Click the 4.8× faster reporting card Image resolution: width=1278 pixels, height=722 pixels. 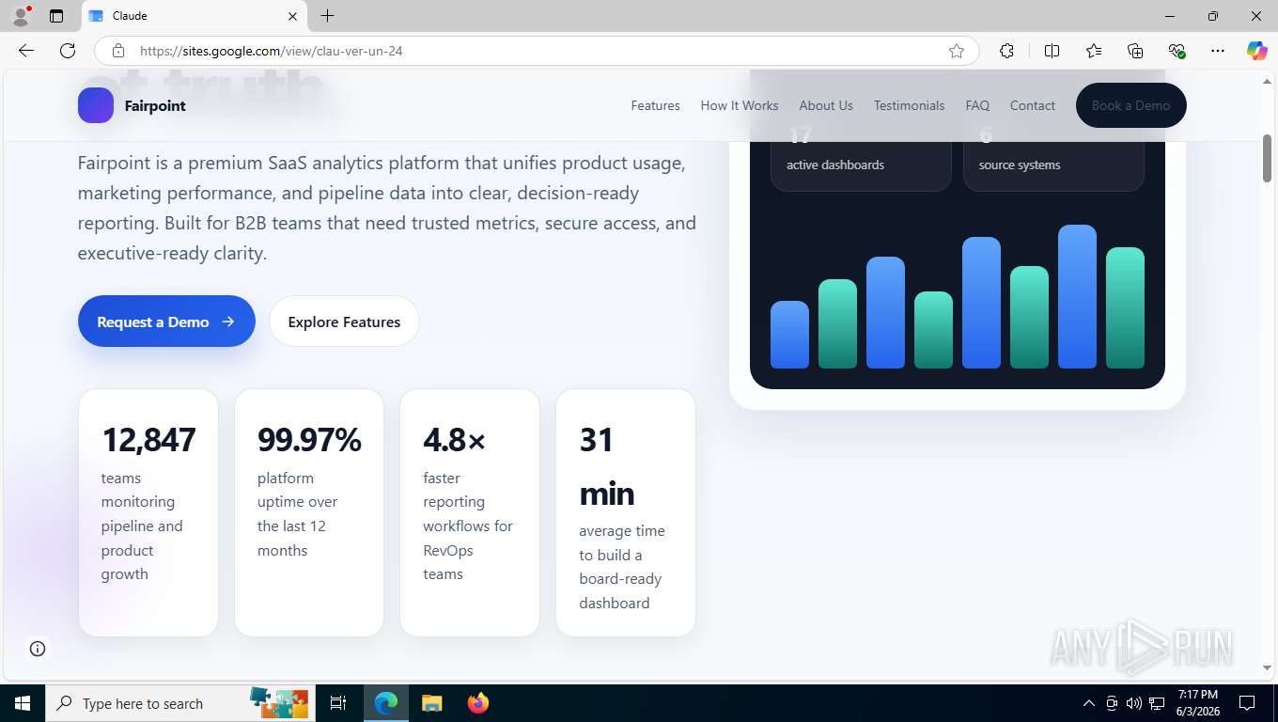(x=470, y=512)
